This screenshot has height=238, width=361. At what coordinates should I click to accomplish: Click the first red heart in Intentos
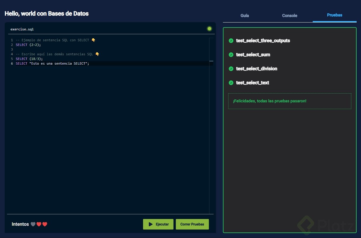click(x=39, y=224)
